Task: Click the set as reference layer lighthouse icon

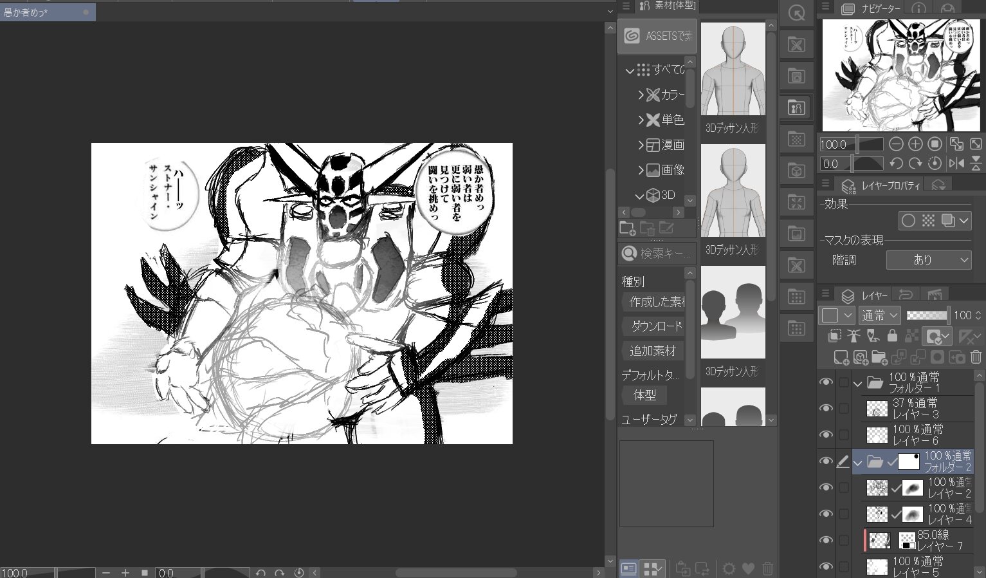Action: coord(854,335)
